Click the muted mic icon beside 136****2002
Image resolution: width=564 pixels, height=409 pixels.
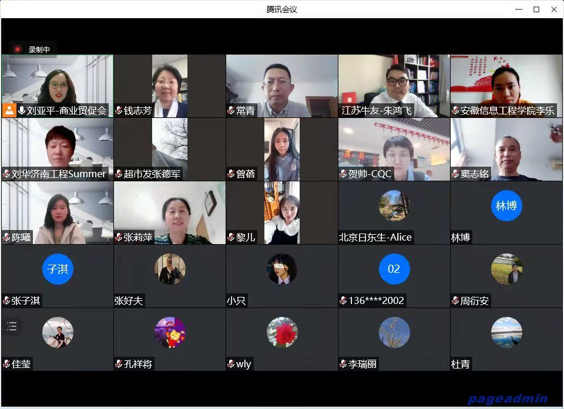343,300
